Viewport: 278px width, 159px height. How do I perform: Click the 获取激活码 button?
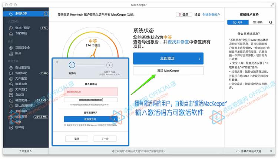click(91, 119)
